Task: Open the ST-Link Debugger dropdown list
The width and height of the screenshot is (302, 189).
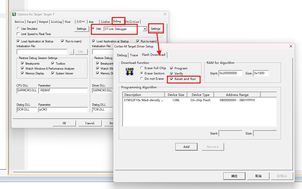Action: (x=145, y=29)
